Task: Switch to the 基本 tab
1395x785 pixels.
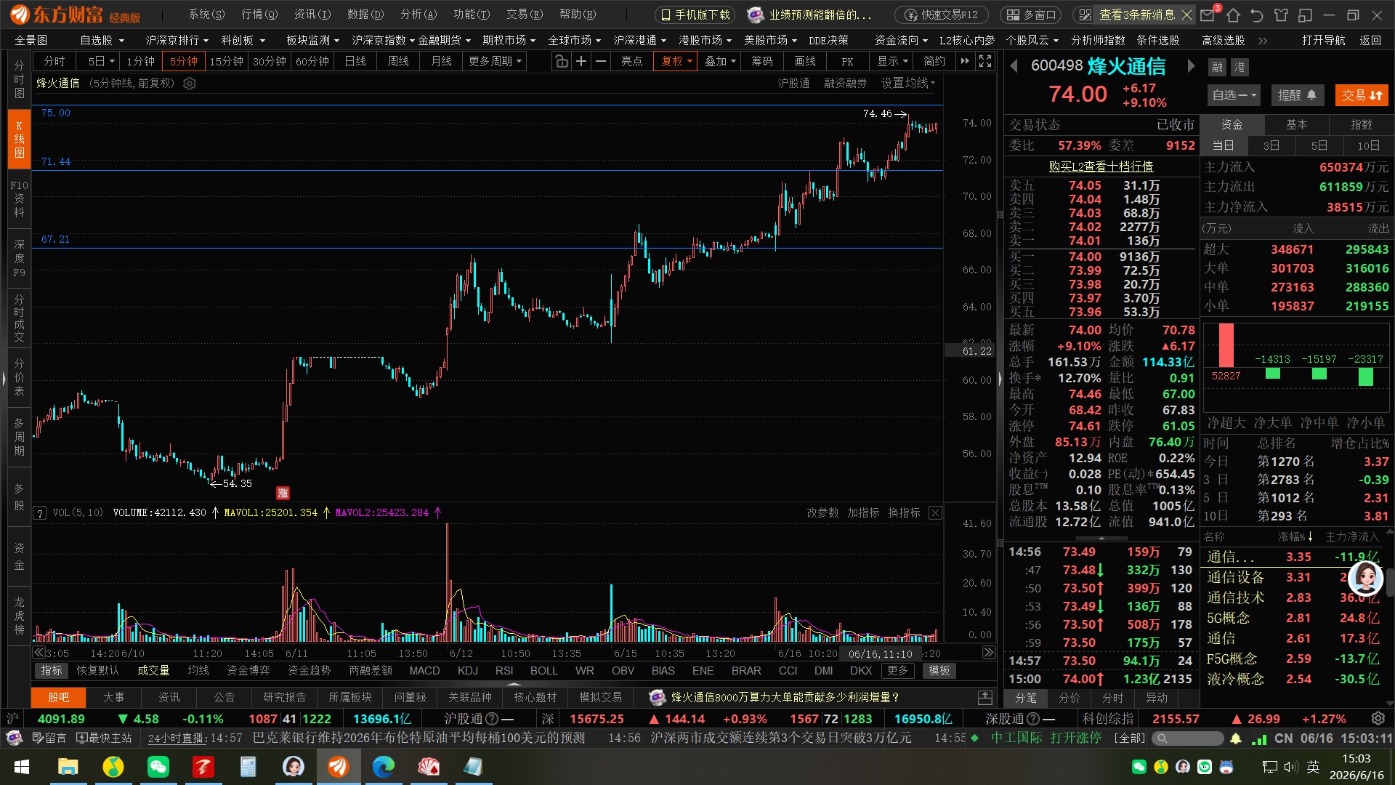Action: [1297, 125]
